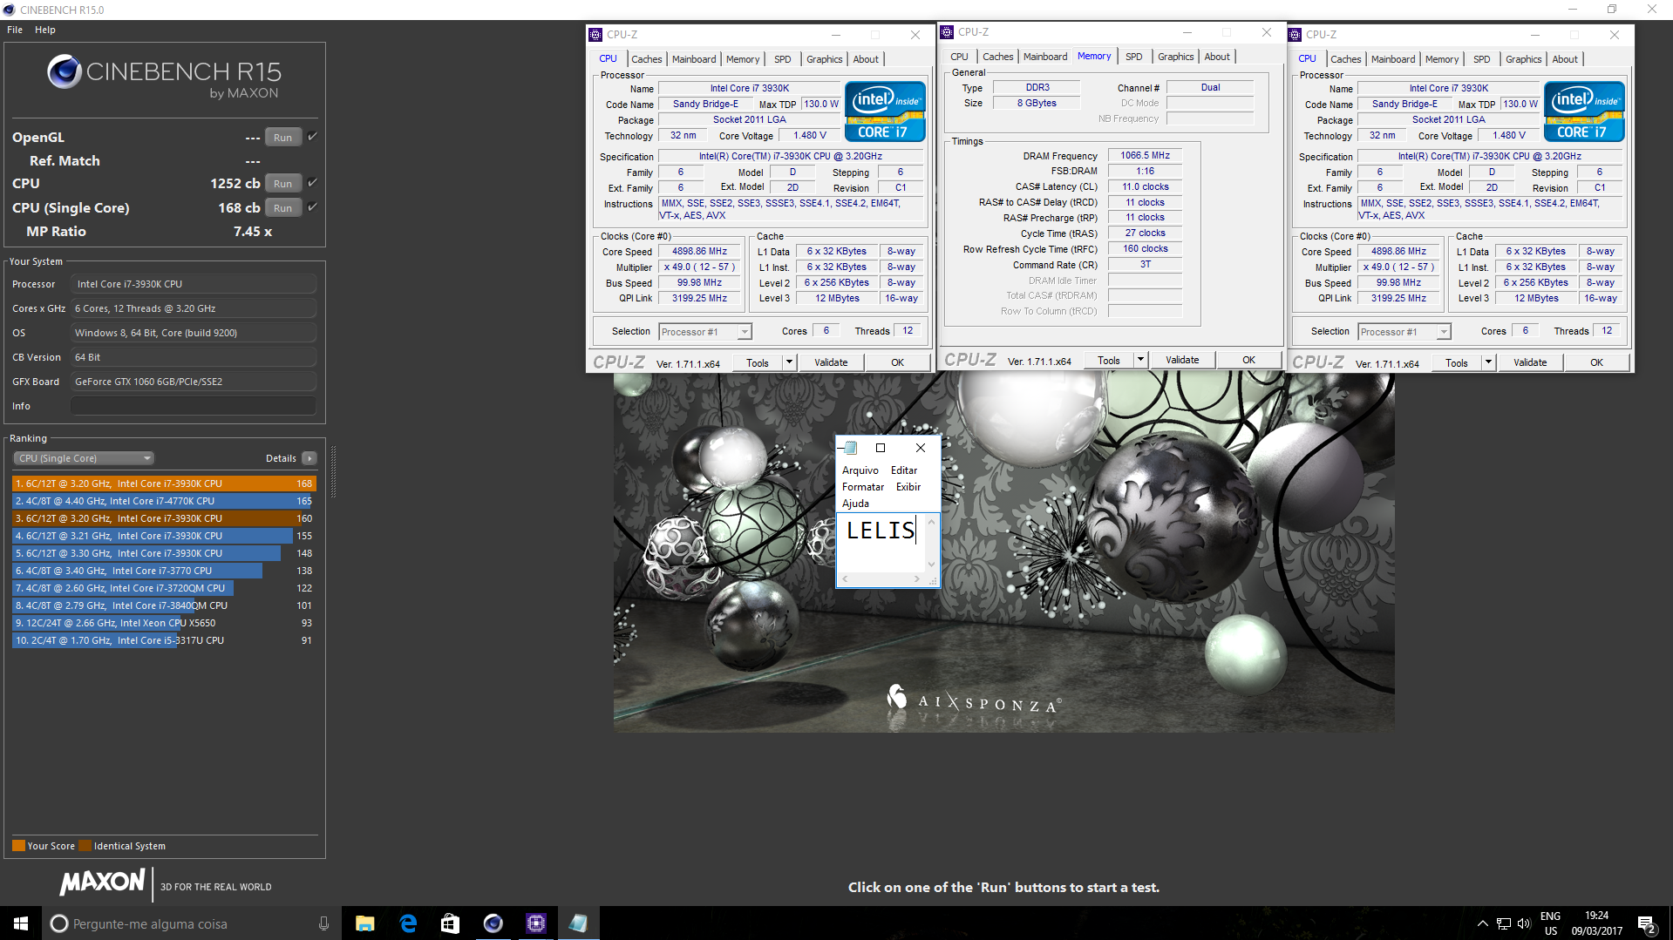Click the Notepad window title icon
This screenshot has width=1673, height=940.
pos(850,448)
